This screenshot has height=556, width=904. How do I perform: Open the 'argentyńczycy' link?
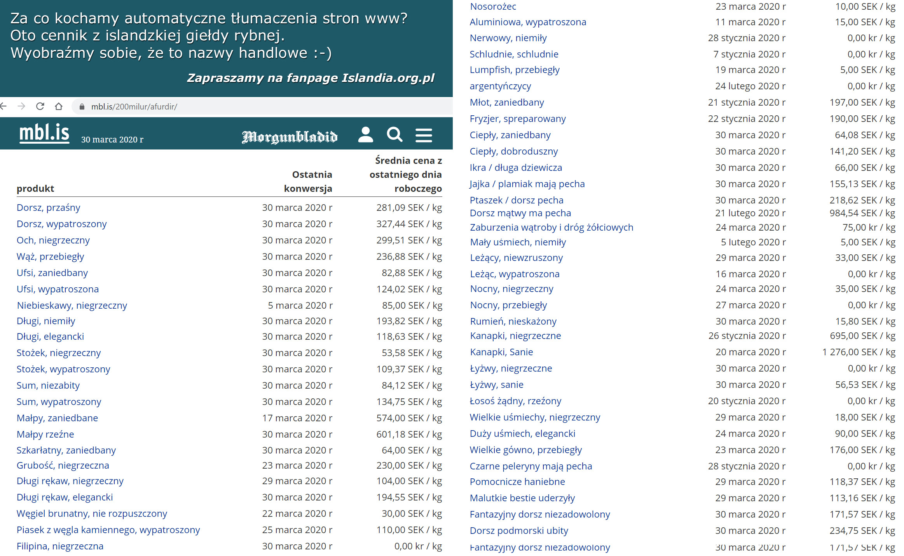(500, 86)
